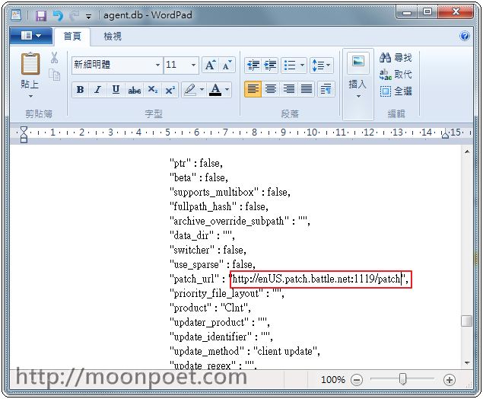483x399 pixels.
Task: Open WordPad help icon
Action: pyautogui.click(x=465, y=36)
